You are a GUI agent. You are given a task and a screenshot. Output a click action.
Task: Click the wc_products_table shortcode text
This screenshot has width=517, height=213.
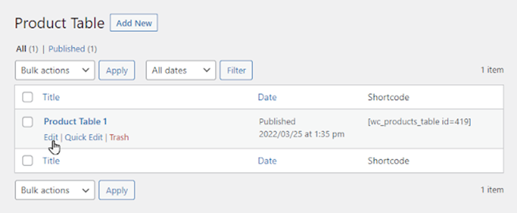pos(419,122)
